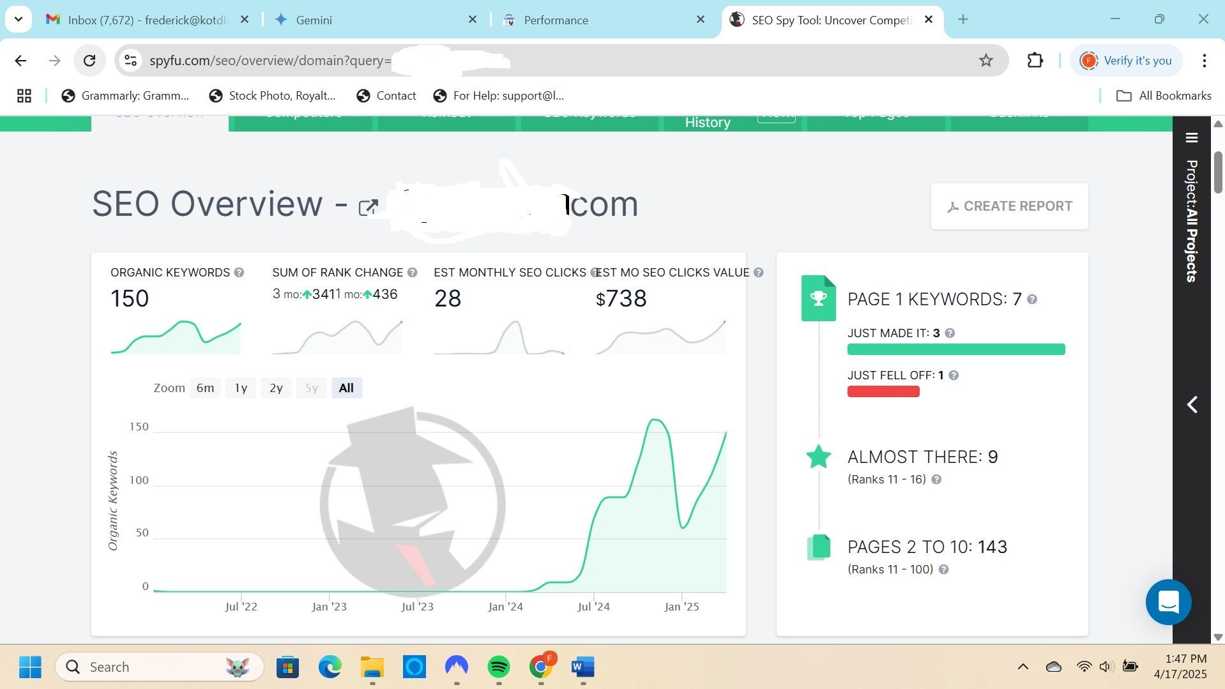The height and width of the screenshot is (689, 1225).
Task: Open the Chrome apps grid in bookmarks bar
Action: (x=24, y=96)
